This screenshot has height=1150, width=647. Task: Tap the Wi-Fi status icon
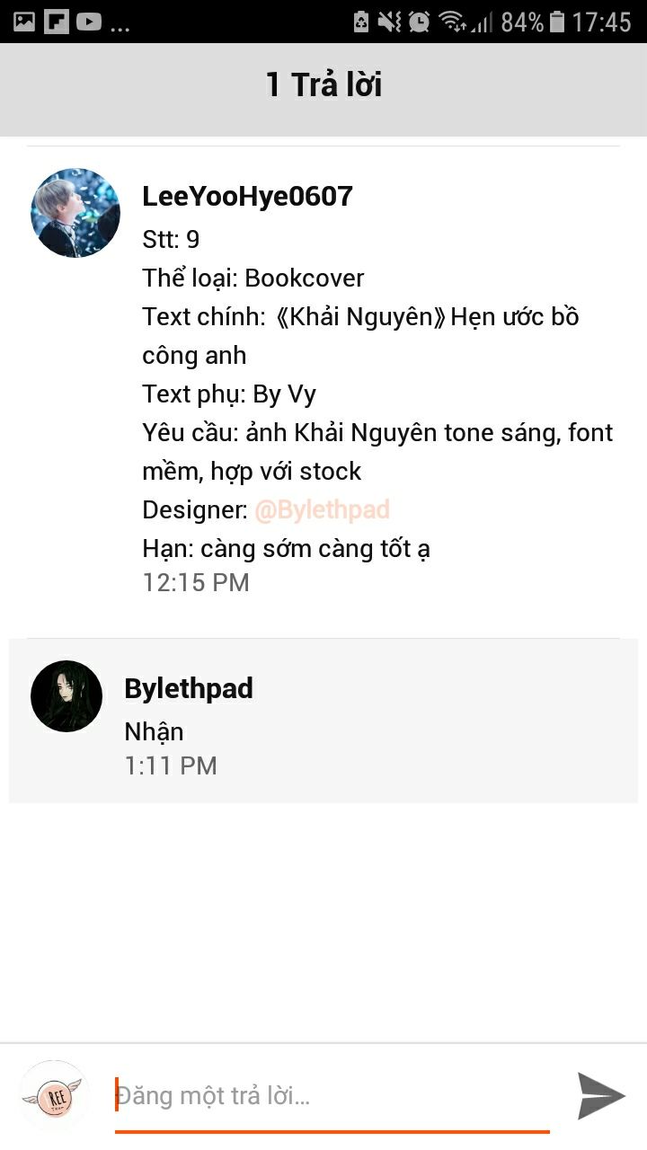point(452,22)
